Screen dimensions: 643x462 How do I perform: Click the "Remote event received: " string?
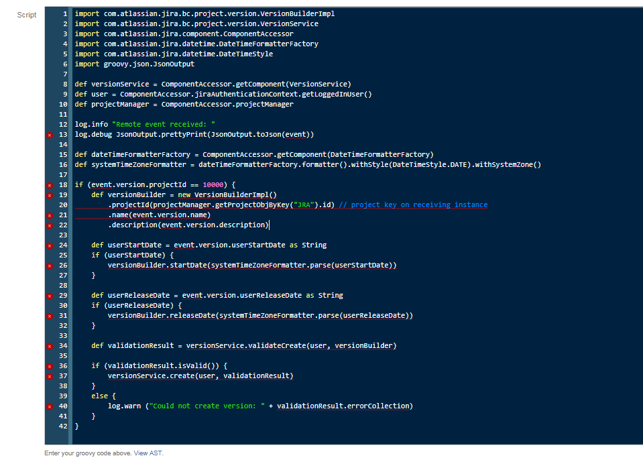click(164, 124)
